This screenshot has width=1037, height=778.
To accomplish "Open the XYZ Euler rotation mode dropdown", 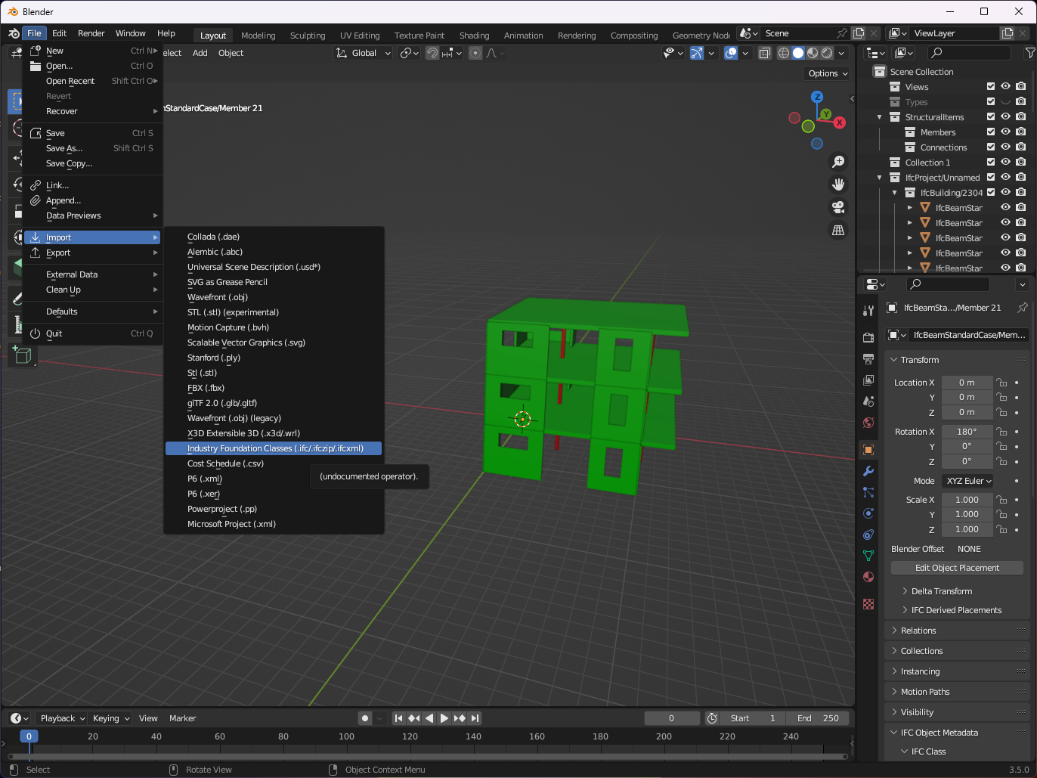I will (x=967, y=481).
